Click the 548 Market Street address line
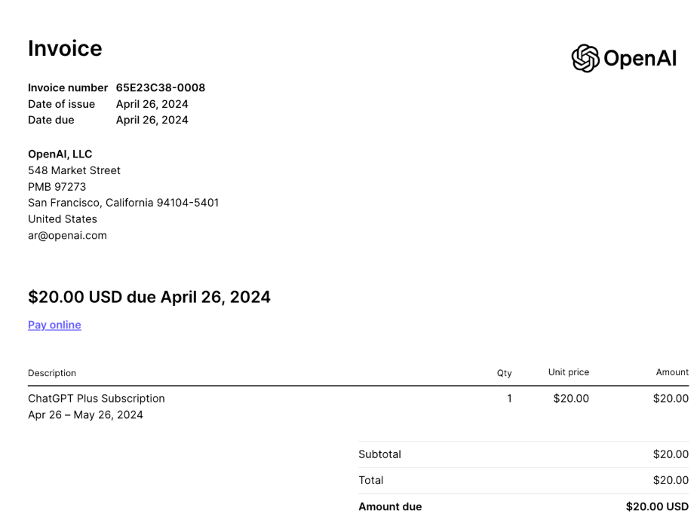The width and height of the screenshot is (700, 532). [x=74, y=170]
